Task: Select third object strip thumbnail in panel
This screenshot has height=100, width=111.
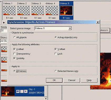Action: (4, 70)
